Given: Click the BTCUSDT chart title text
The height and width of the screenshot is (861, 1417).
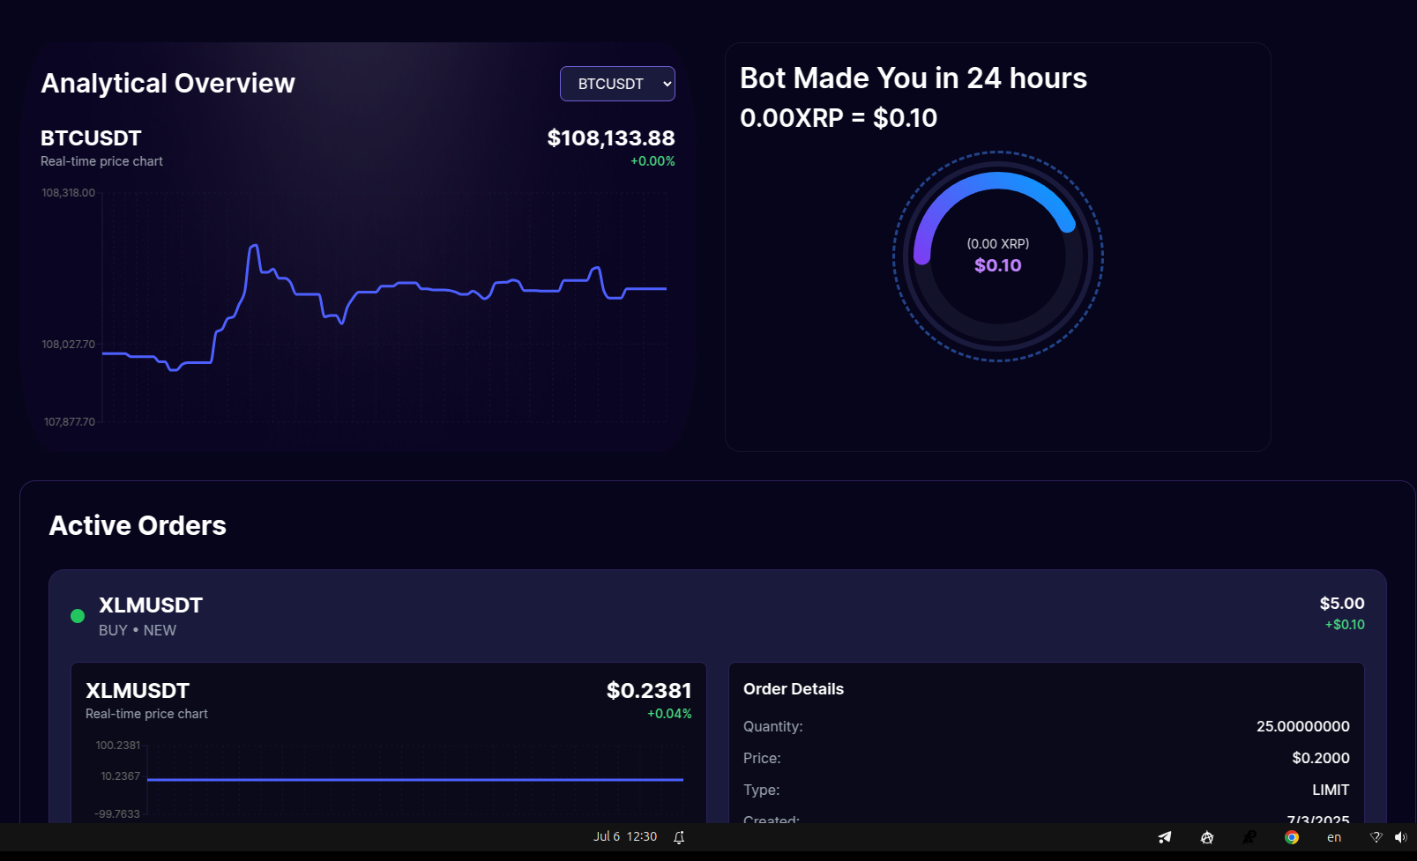Looking at the screenshot, I should click(x=91, y=138).
